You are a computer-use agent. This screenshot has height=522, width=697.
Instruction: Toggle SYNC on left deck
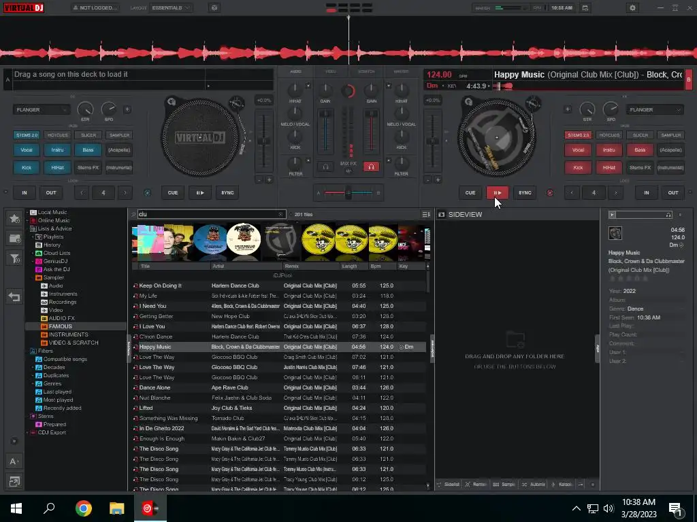[x=227, y=192]
